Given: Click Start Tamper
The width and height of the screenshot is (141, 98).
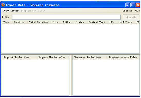Looking at the screenshot, I should click(x=10, y=11).
